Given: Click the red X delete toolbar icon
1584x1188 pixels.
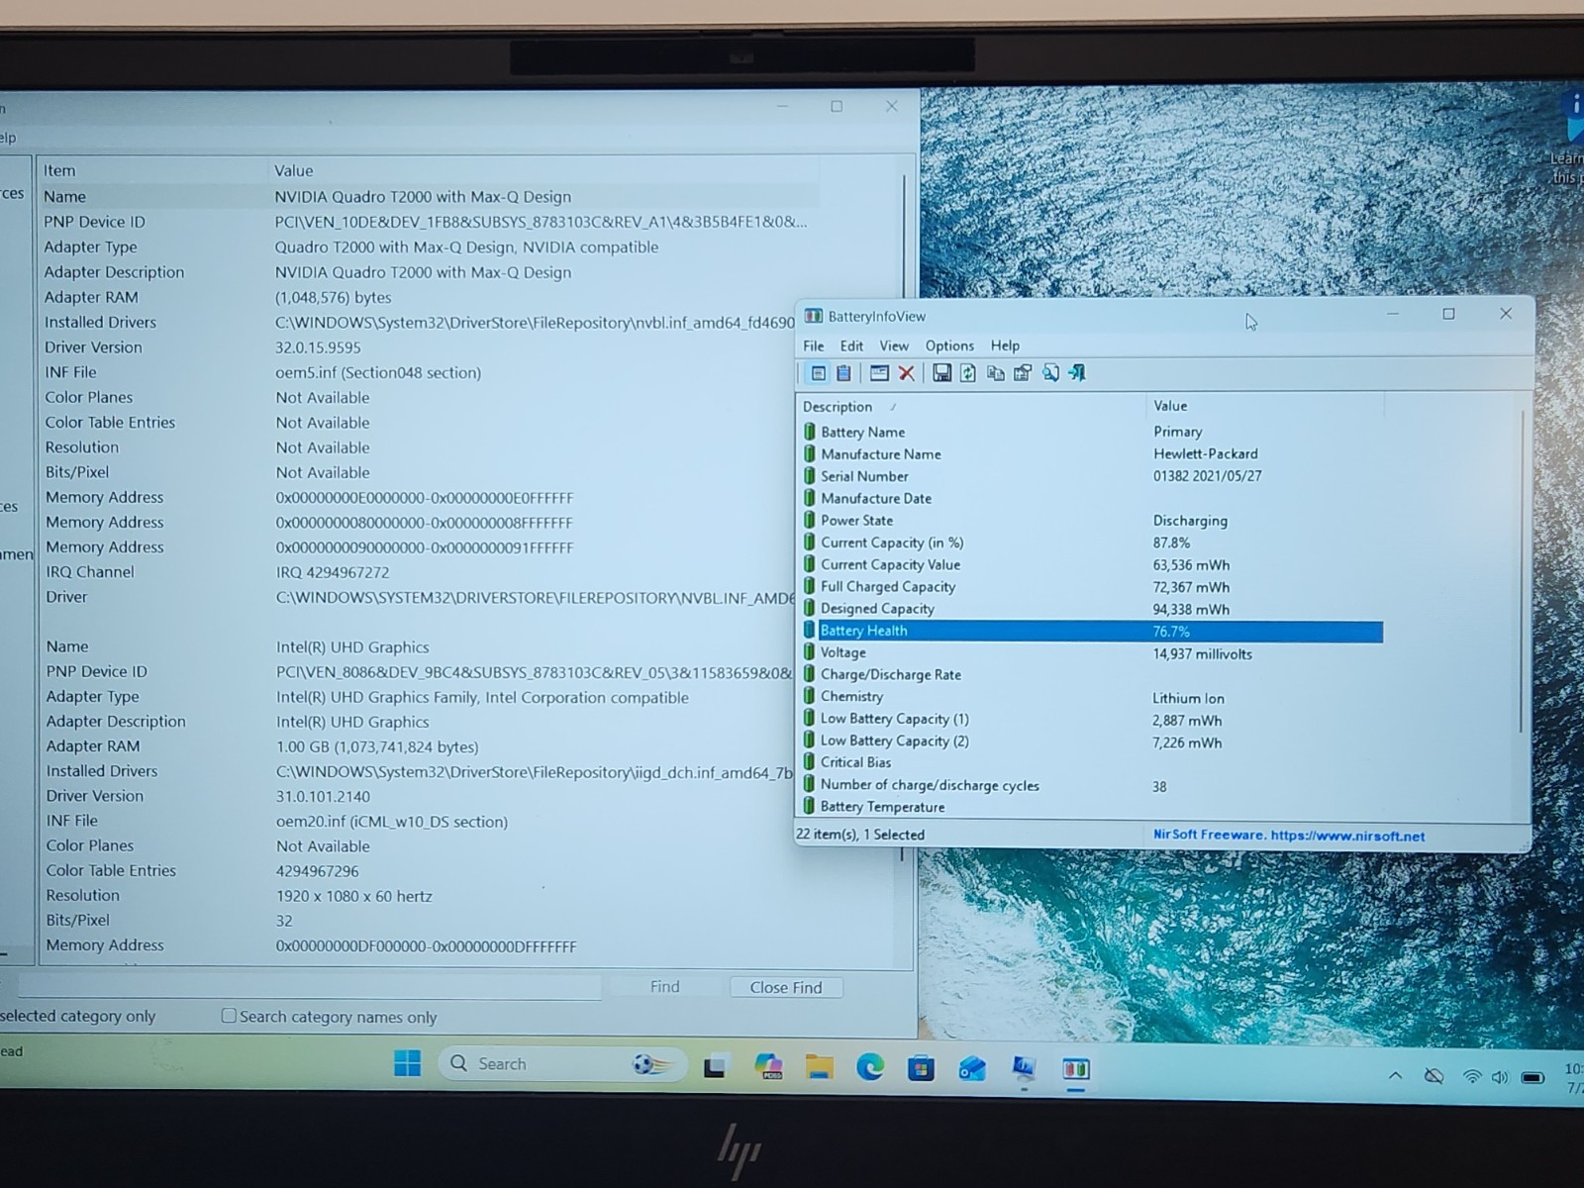Looking at the screenshot, I should (x=906, y=373).
